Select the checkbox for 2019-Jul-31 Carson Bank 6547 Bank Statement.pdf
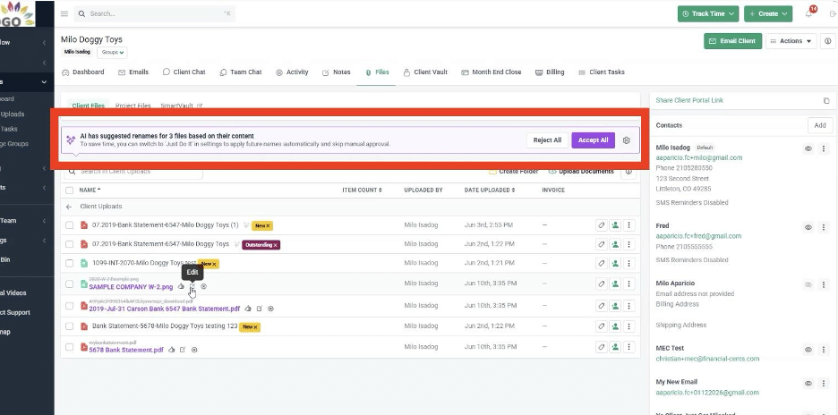This screenshot has width=838, height=415. [70, 306]
